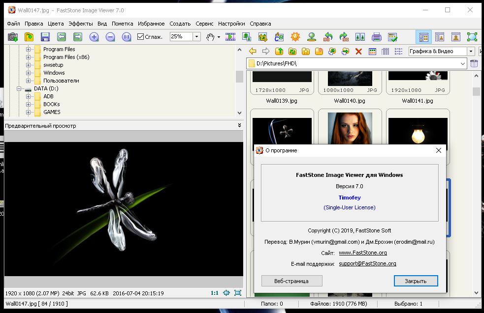Open the D:\Pictures\FHD\ path dropdown
The height and width of the screenshot is (313, 484).
tap(462, 63)
